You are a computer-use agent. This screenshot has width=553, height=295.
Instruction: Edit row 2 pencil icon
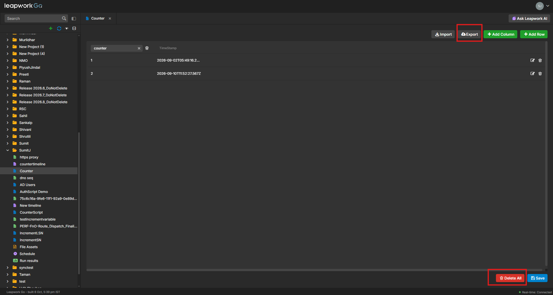click(x=533, y=74)
